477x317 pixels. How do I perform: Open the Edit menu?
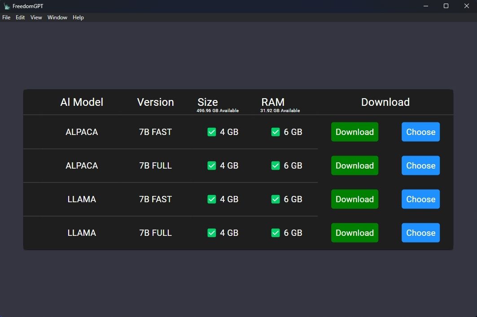[20, 17]
